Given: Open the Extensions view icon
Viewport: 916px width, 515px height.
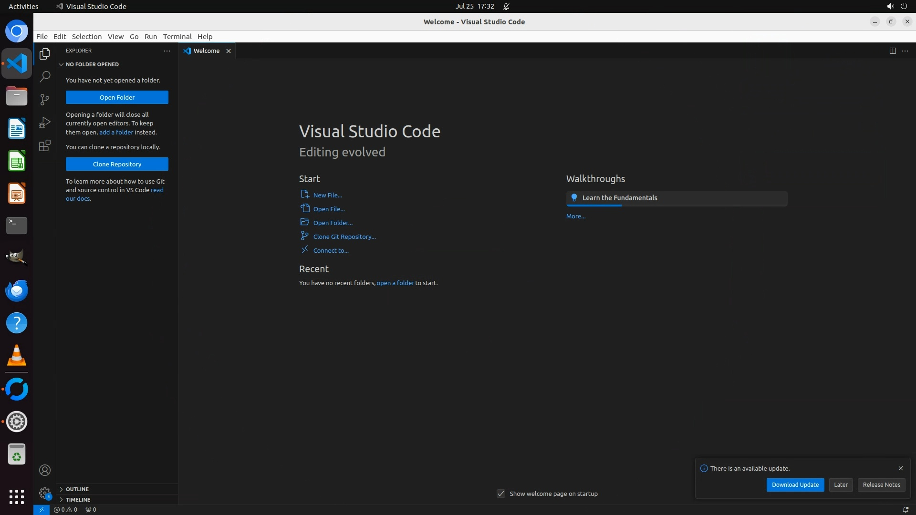Looking at the screenshot, I should (x=45, y=145).
